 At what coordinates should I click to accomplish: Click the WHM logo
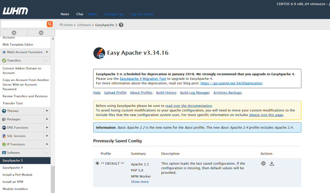point(15,11)
